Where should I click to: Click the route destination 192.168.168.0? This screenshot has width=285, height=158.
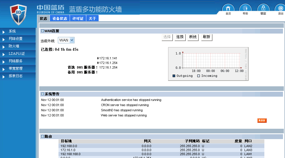(71, 154)
